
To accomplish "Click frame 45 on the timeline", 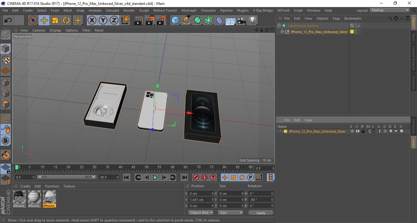I will (x=134, y=168).
